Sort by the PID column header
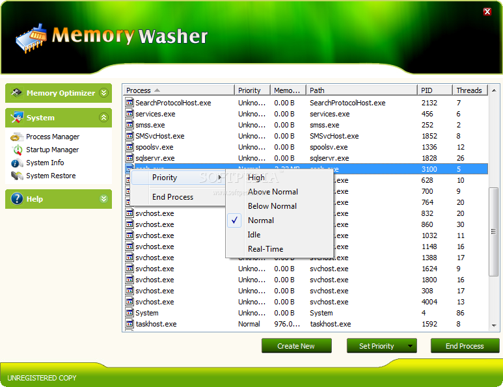Viewport: 503px width, 387px height. [435, 90]
